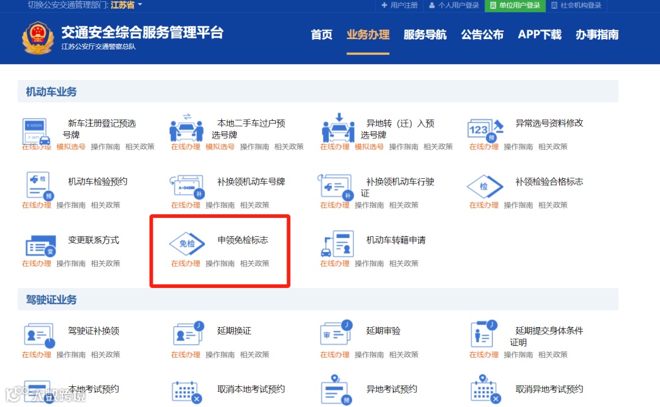Open the 公告公布 navigation tab
This screenshot has width=660, height=407.
pyautogui.click(x=482, y=35)
